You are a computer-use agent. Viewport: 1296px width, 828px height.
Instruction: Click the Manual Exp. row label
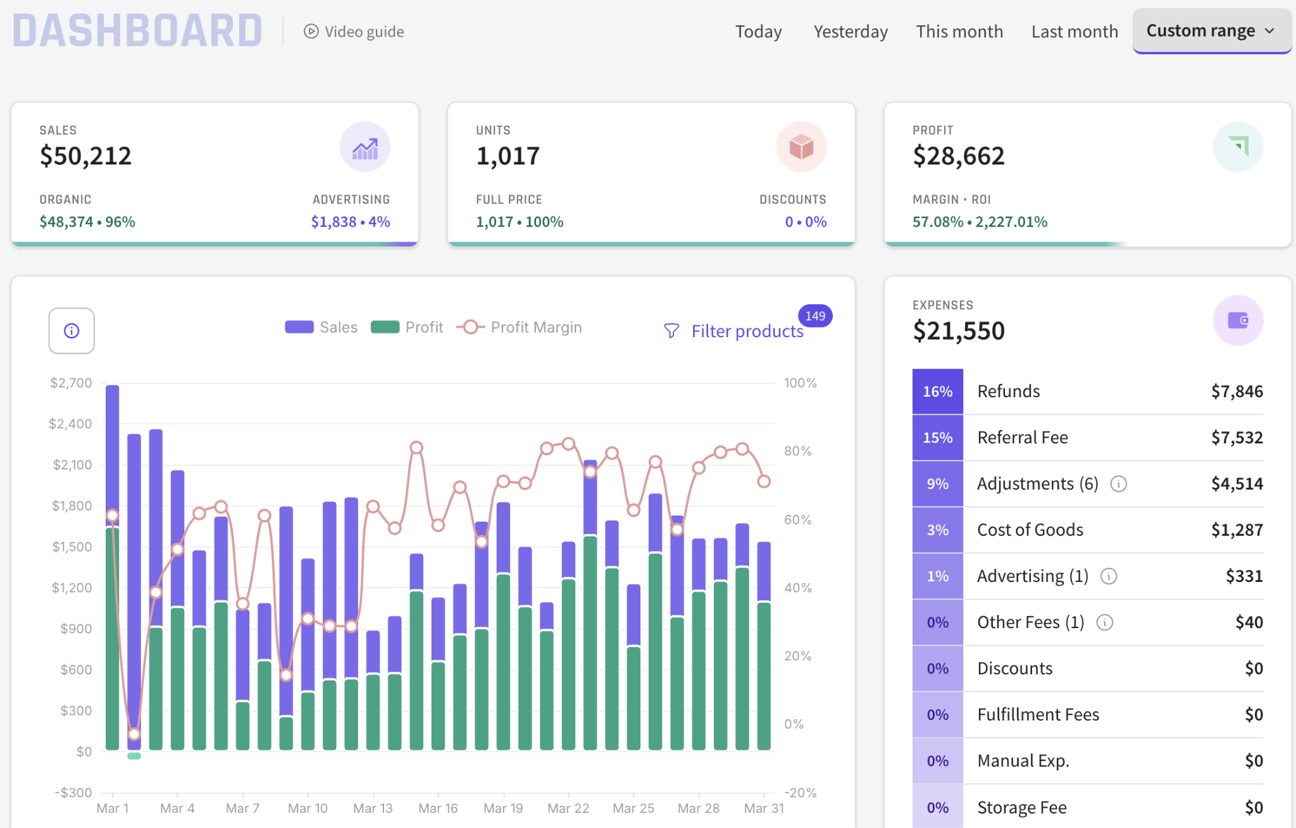pyautogui.click(x=1023, y=761)
